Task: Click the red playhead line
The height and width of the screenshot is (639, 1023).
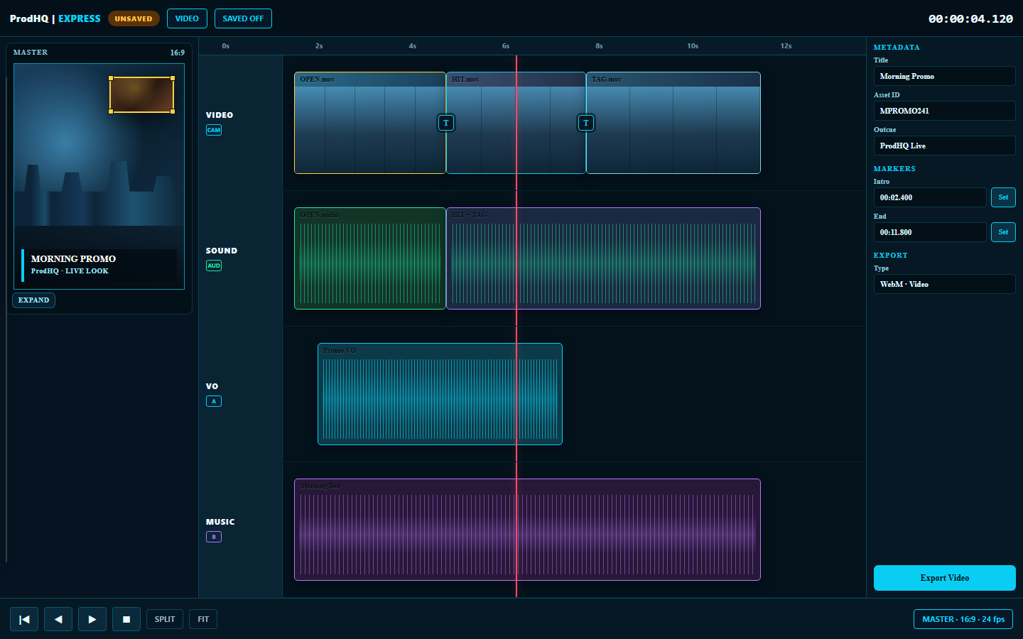Action: point(516,327)
